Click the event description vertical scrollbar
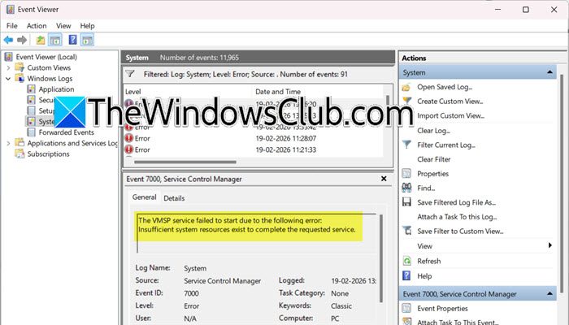The image size is (569, 325). [381, 258]
